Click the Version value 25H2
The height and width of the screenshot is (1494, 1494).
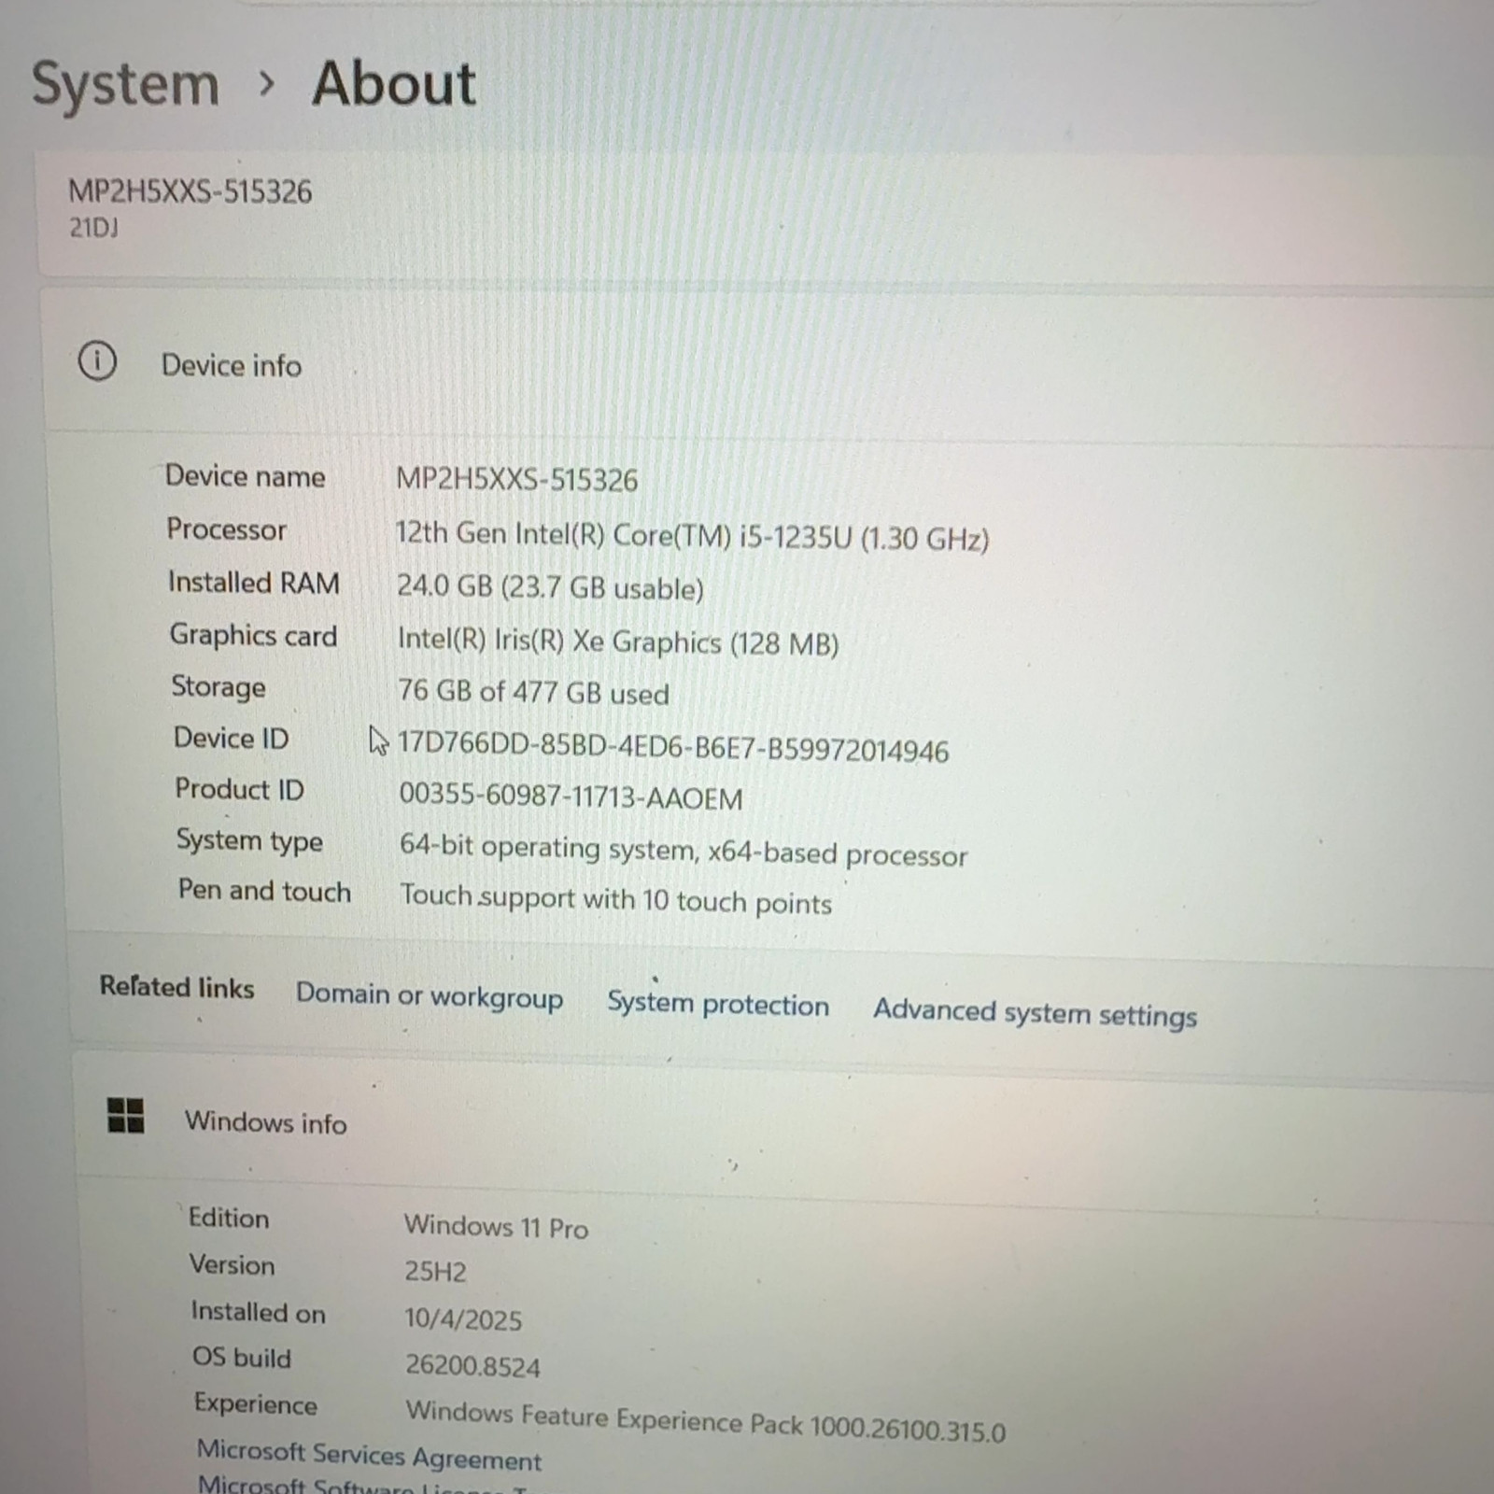[x=435, y=1272]
